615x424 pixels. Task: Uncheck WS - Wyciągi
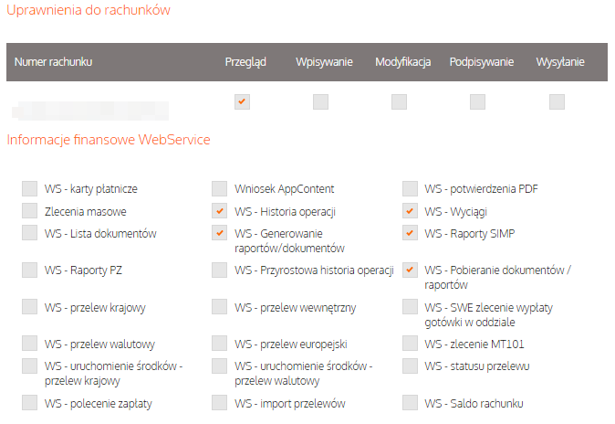410,210
